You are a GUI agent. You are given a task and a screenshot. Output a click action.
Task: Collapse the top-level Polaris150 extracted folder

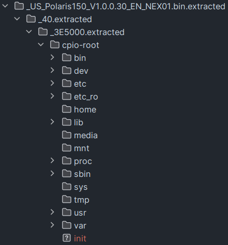(5, 6)
